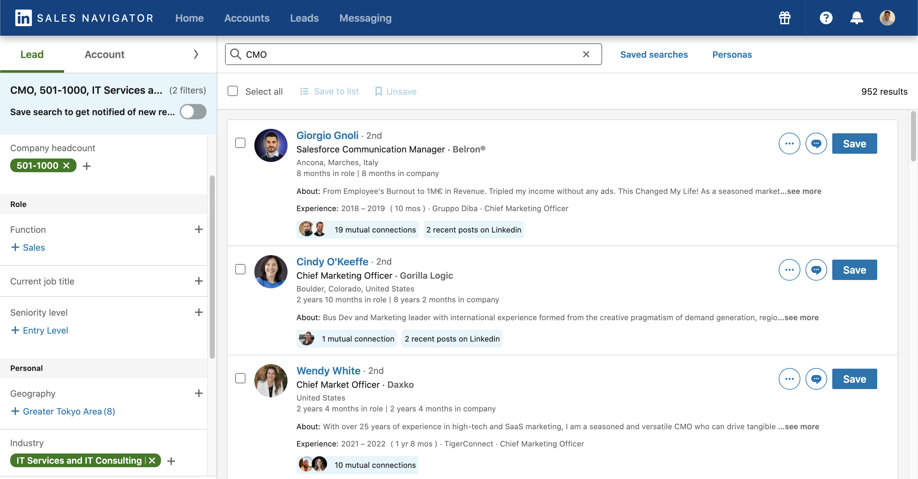Open notifications via the bell icon
Viewport: 918px width, 479px height.
[x=857, y=18]
